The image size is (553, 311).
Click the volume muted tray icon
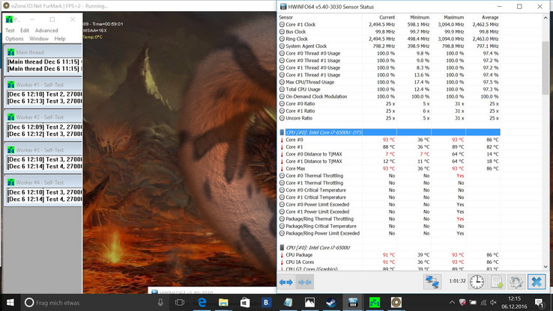pos(493,303)
